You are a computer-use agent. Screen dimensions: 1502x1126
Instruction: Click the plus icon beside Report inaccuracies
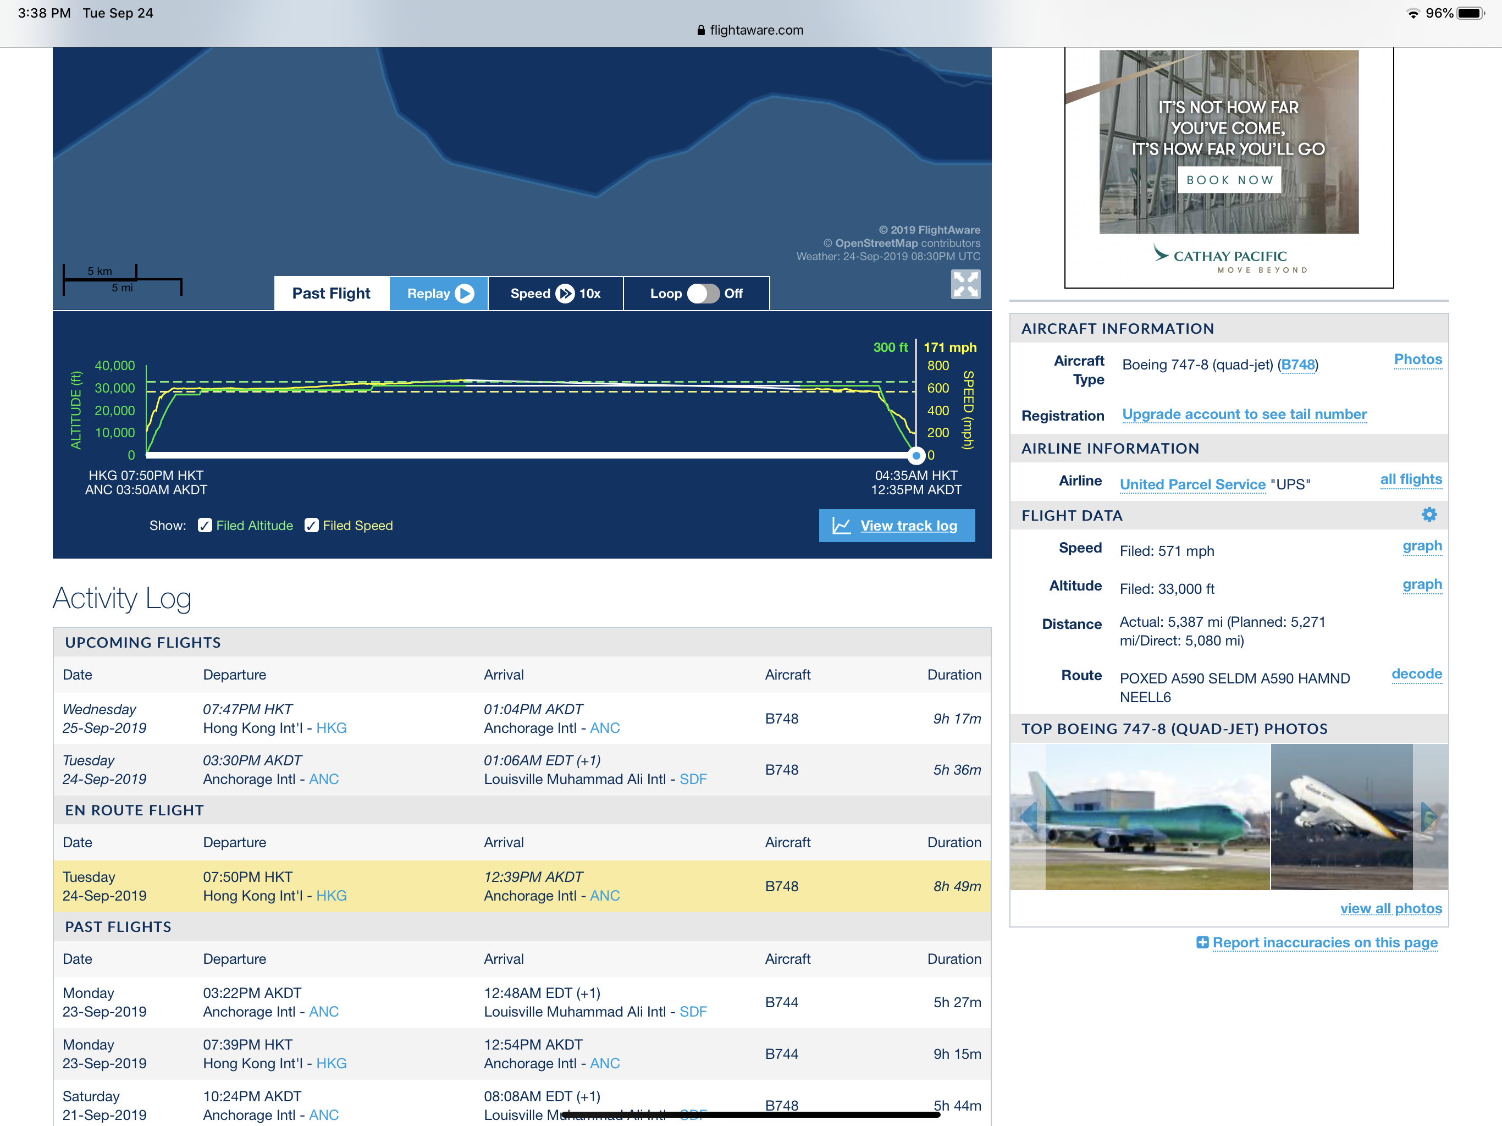tap(1202, 942)
